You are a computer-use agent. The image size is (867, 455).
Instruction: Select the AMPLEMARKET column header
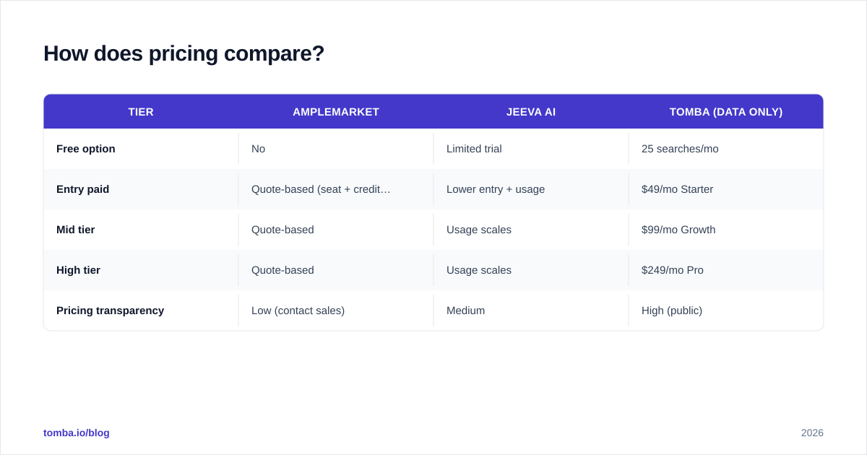point(336,112)
